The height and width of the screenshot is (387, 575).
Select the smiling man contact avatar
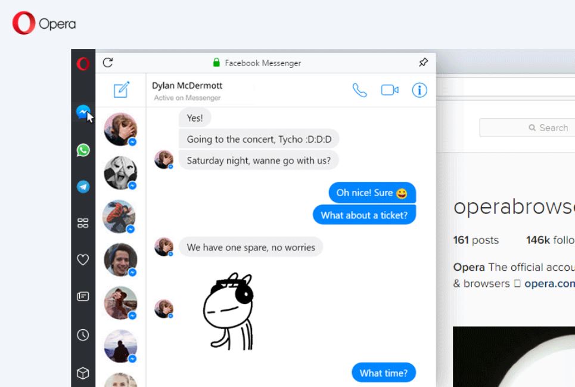point(120,259)
